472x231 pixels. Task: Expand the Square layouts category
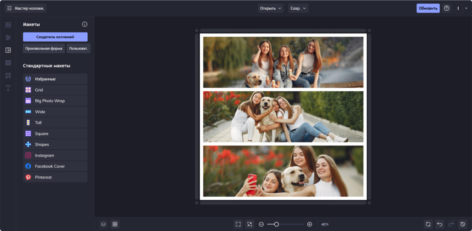(x=55, y=133)
